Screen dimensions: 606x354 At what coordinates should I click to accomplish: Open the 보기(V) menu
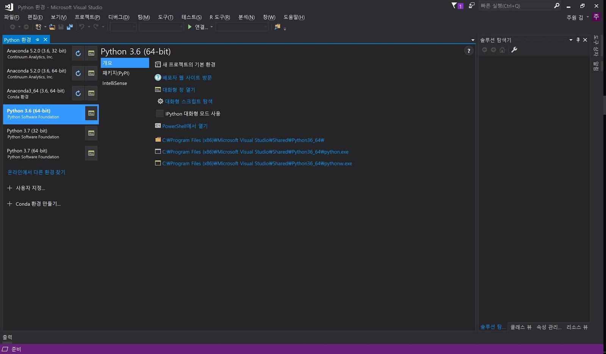click(59, 17)
